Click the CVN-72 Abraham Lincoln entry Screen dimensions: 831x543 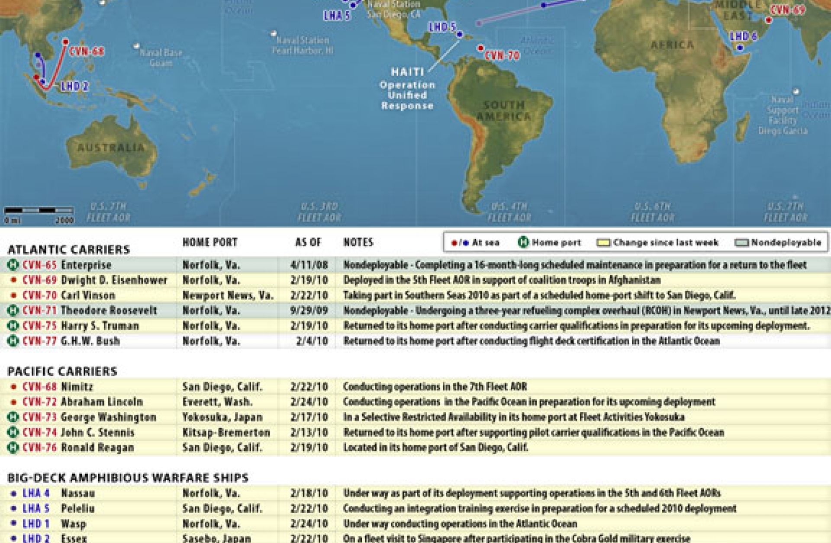click(82, 402)
